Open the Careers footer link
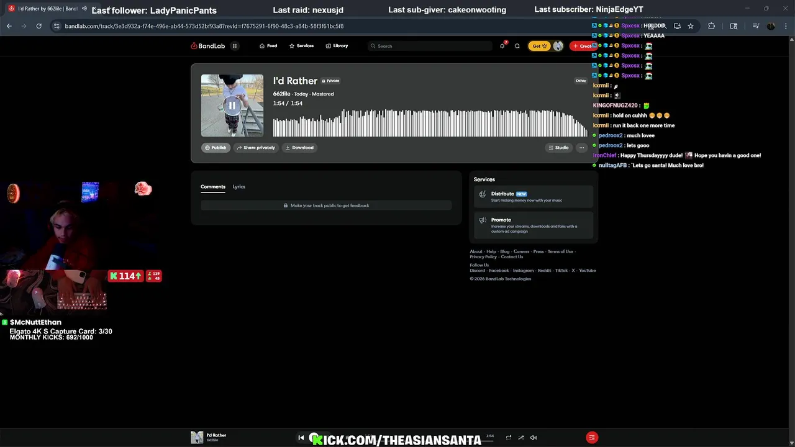 click(x=521, y=251)
